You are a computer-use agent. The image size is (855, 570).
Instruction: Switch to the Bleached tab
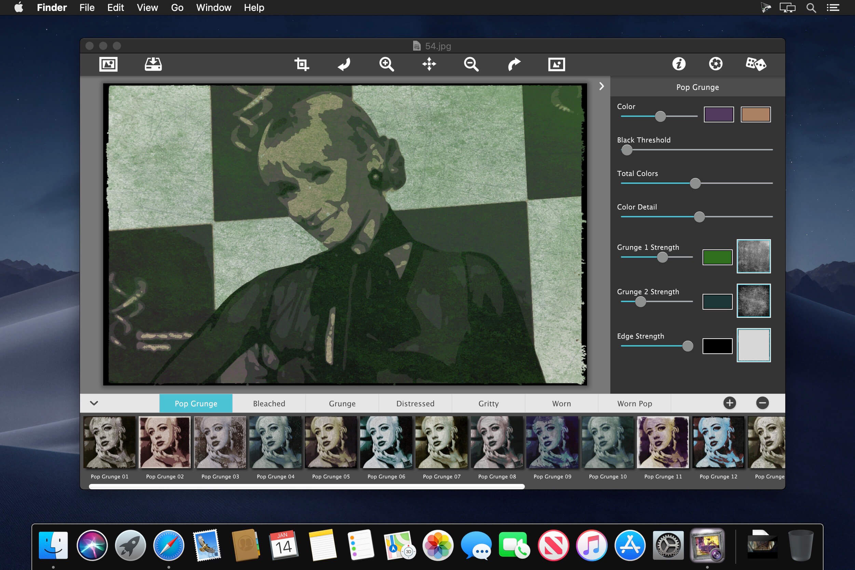269,404
